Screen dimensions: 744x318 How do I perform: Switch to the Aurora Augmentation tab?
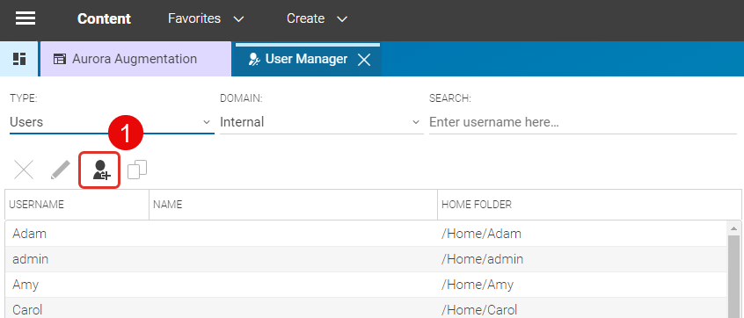[135, 59]
